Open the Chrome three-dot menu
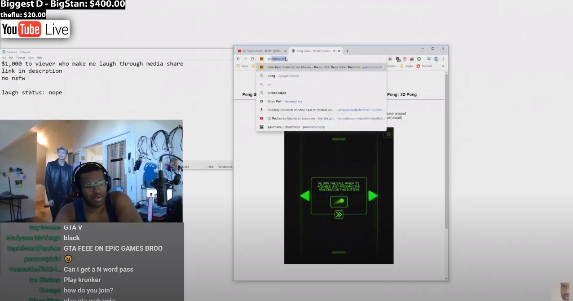This screenshot has width=573, height=301. click(444, 59)
